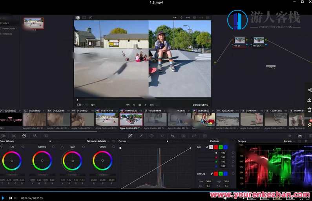This screenshot has height=201, width=312.
Task: Toggle the Edit curve link channels
Action: [x=207, y=147]
